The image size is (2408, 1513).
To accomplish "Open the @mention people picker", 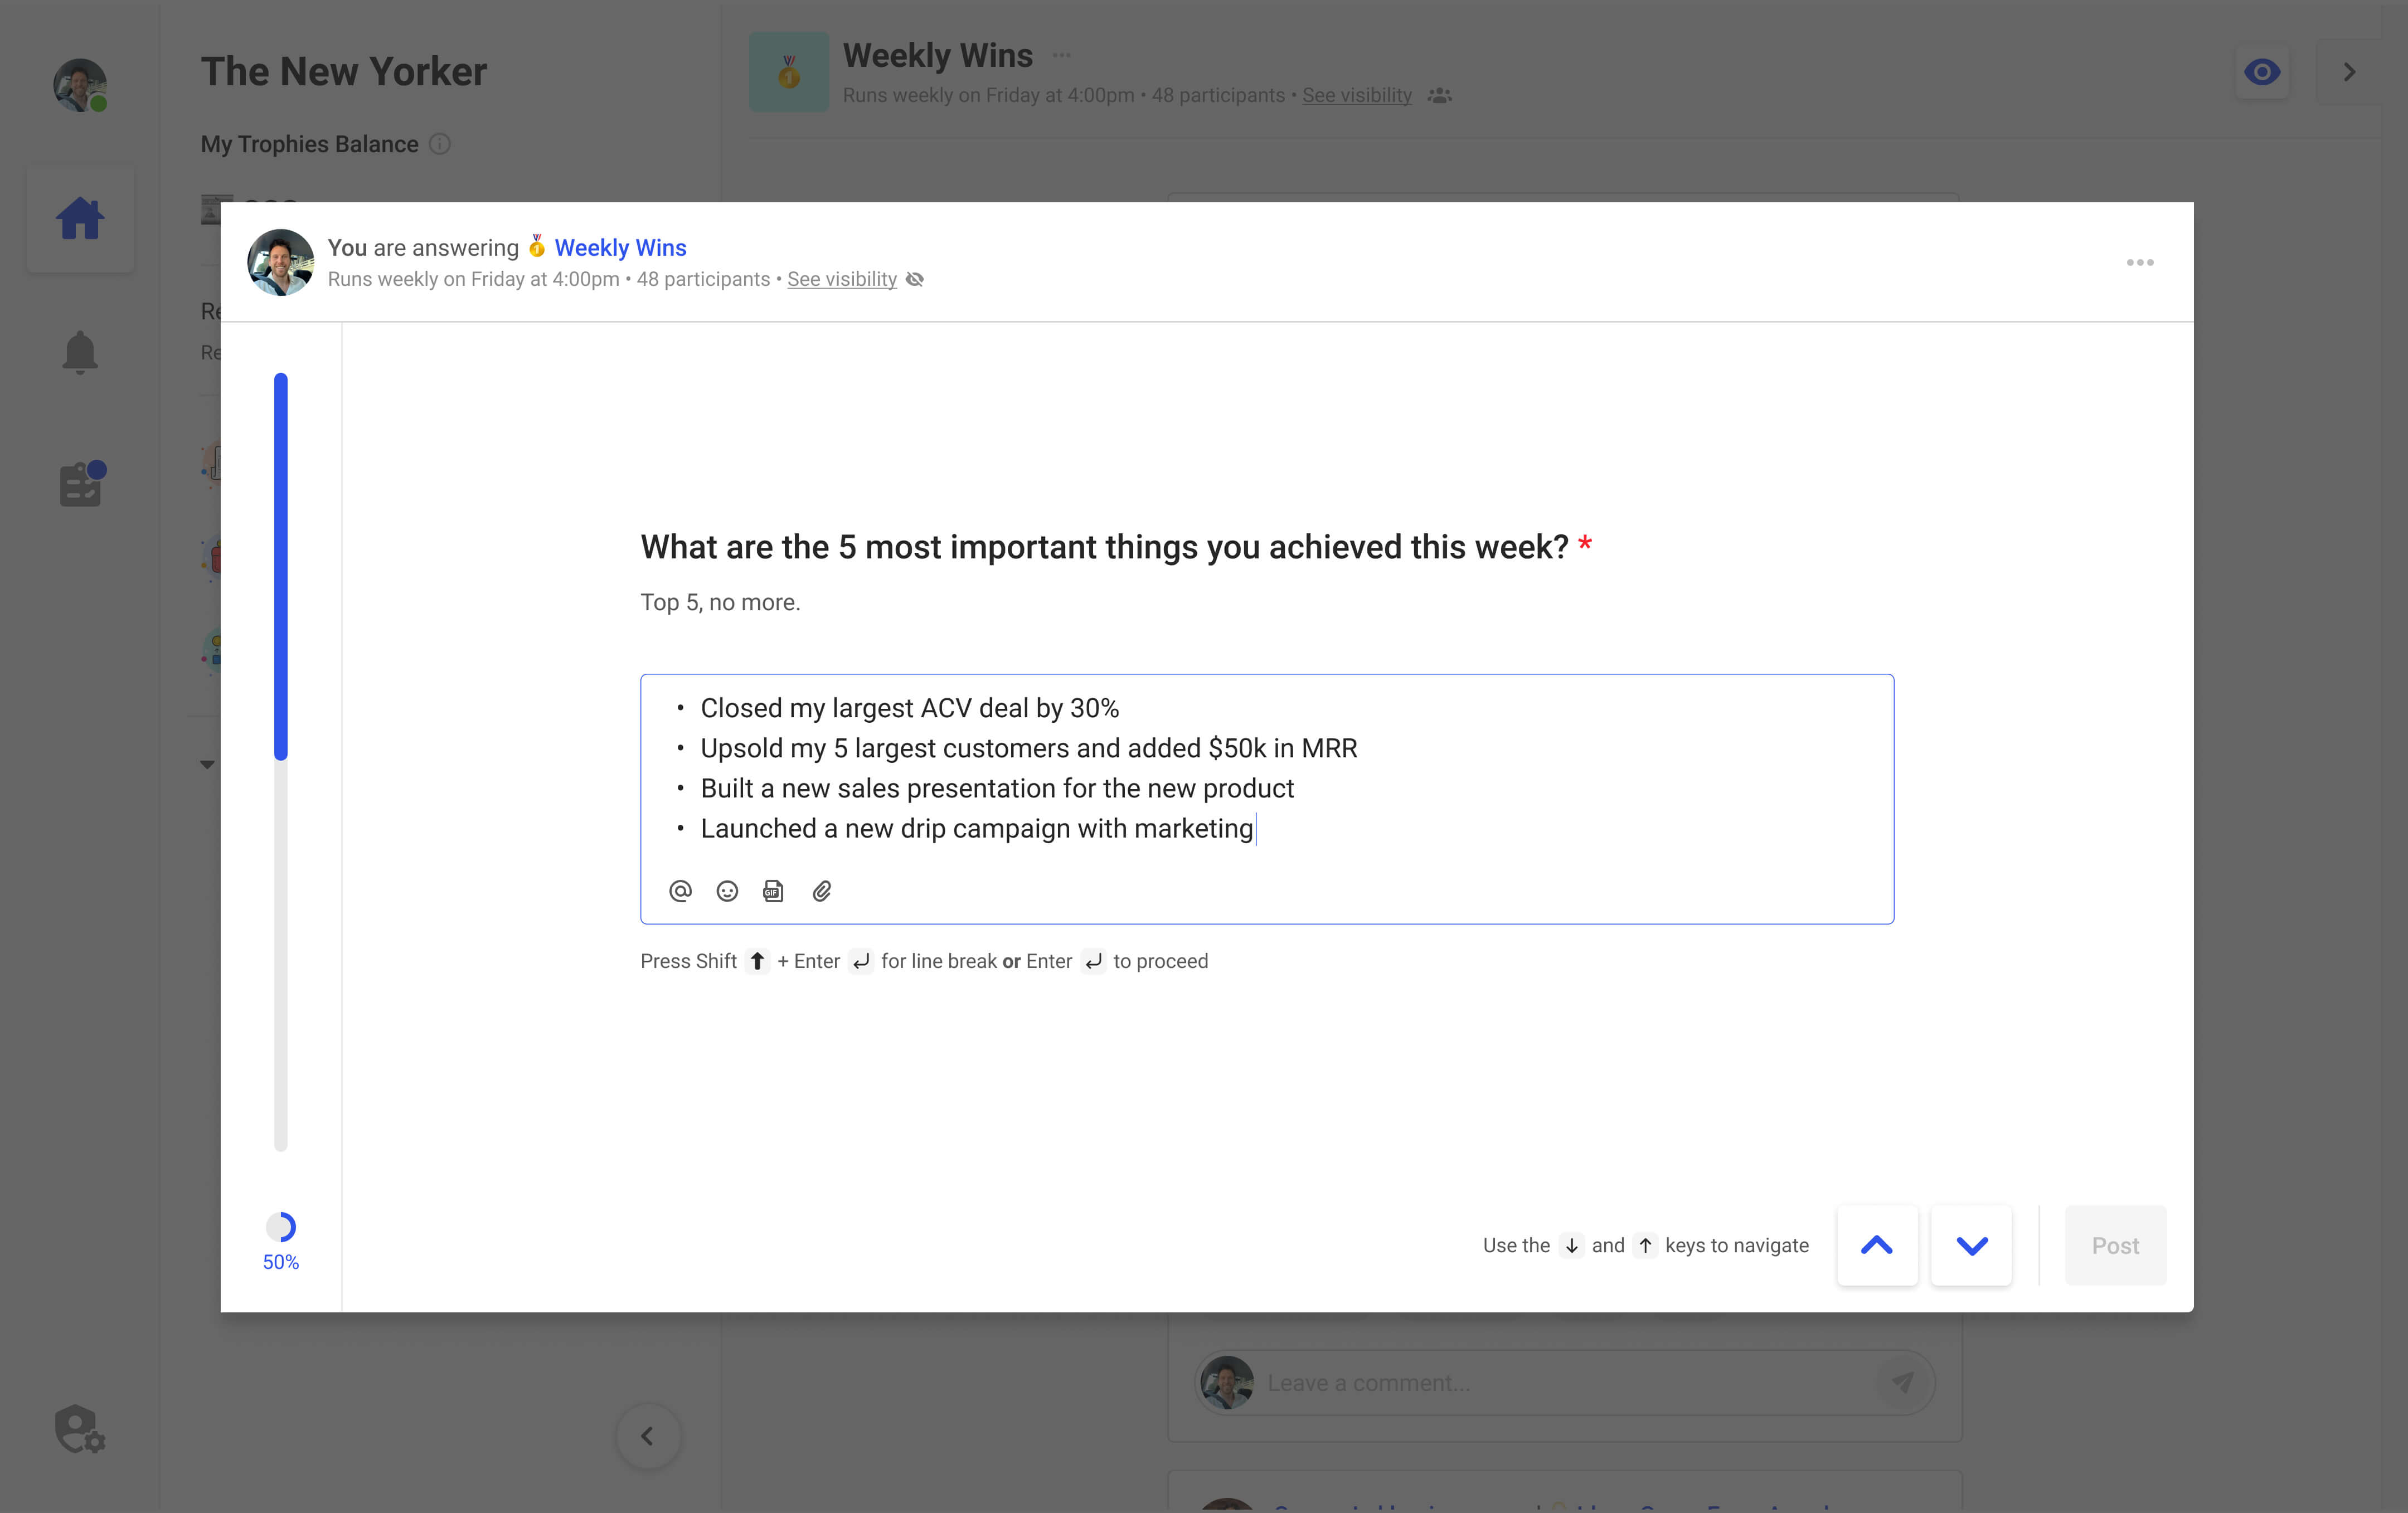I will pos(680,891).
